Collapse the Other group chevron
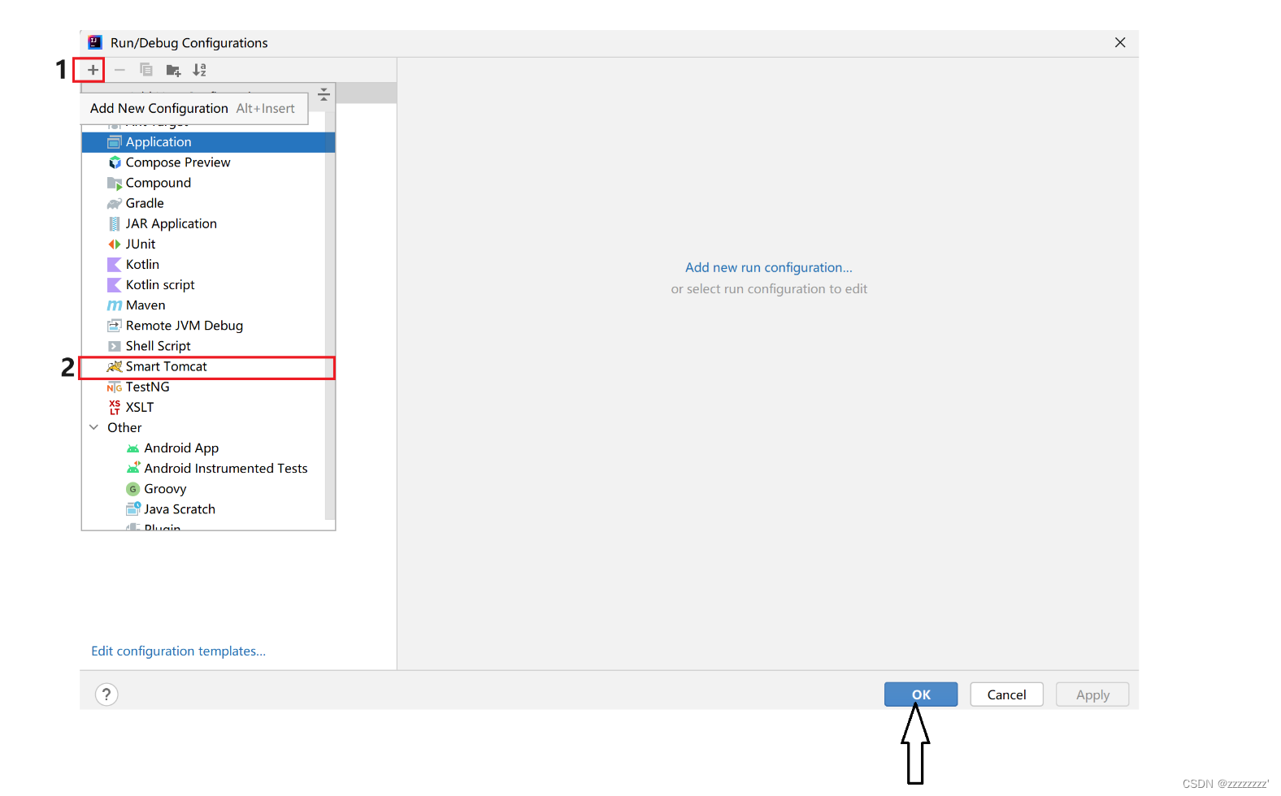This screenshot has height=796, width=1281. (x=93, y=427)
